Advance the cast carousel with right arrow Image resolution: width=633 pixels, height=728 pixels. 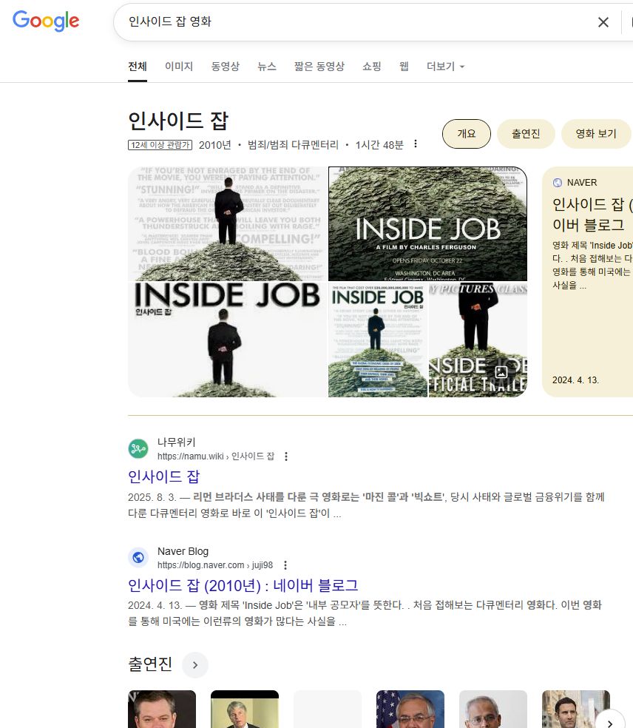click(x=610, y=722)
